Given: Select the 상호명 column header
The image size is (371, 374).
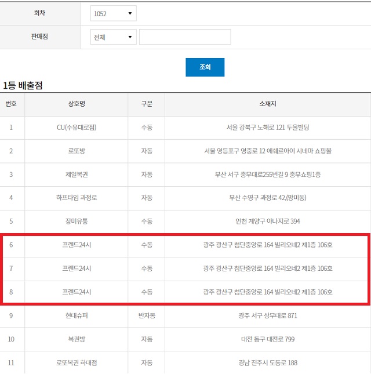Looking at the screenshot, I should [x=77, y=104].
